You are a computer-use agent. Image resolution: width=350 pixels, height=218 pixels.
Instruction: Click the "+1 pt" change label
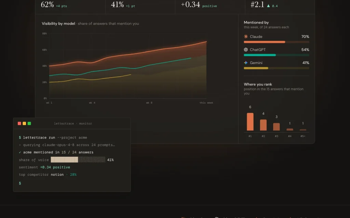click(130, 6)
